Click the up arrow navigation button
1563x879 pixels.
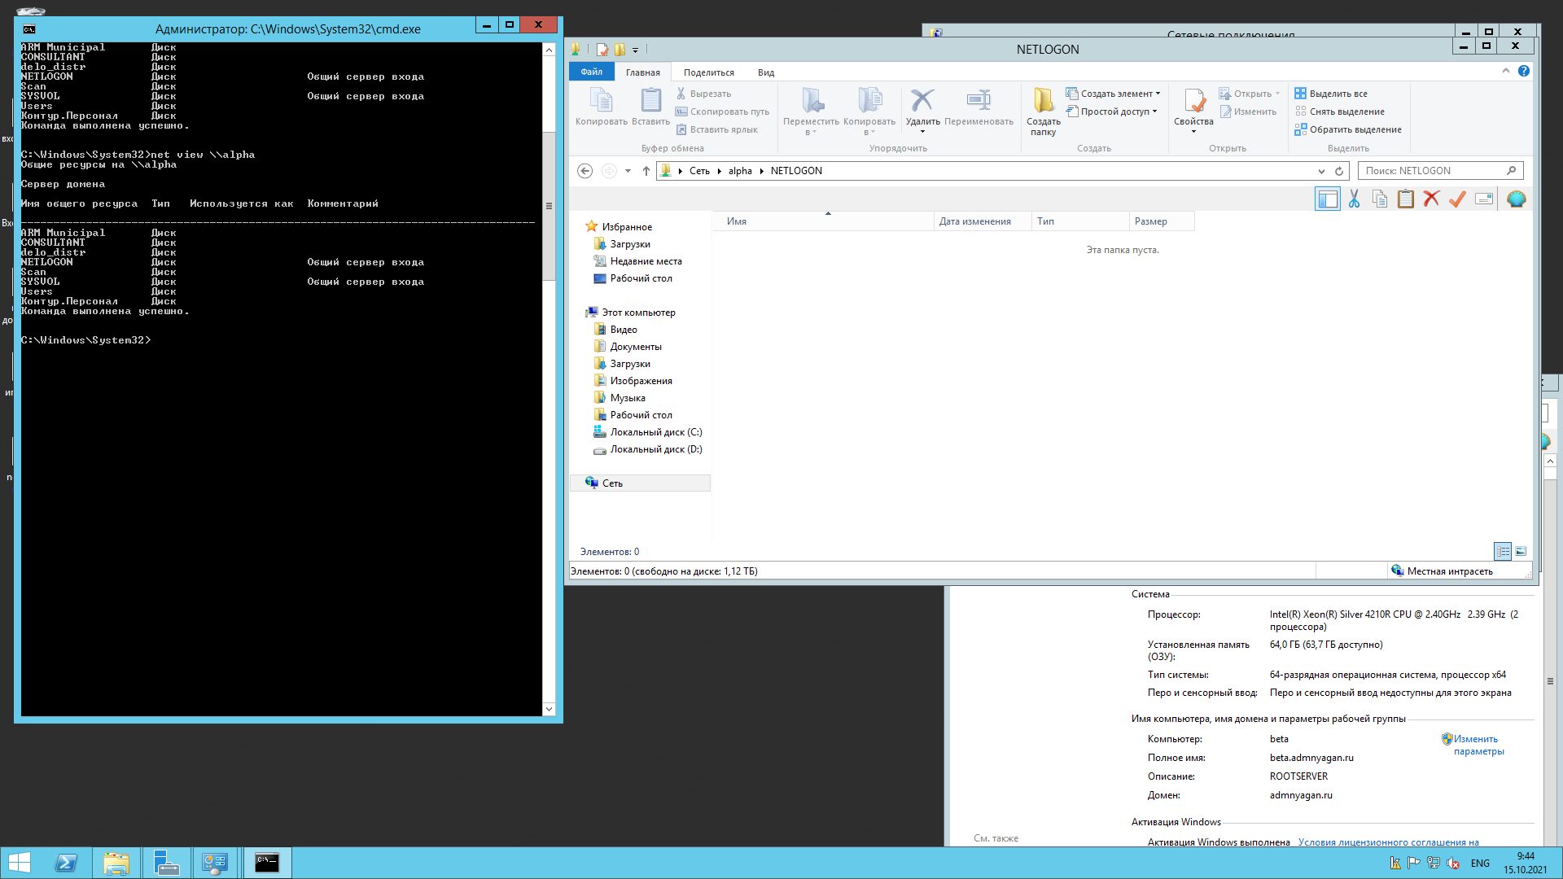pos(646,171)
